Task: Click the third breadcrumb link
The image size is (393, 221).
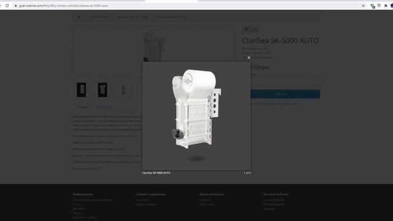Action: (x=133, y=17)
